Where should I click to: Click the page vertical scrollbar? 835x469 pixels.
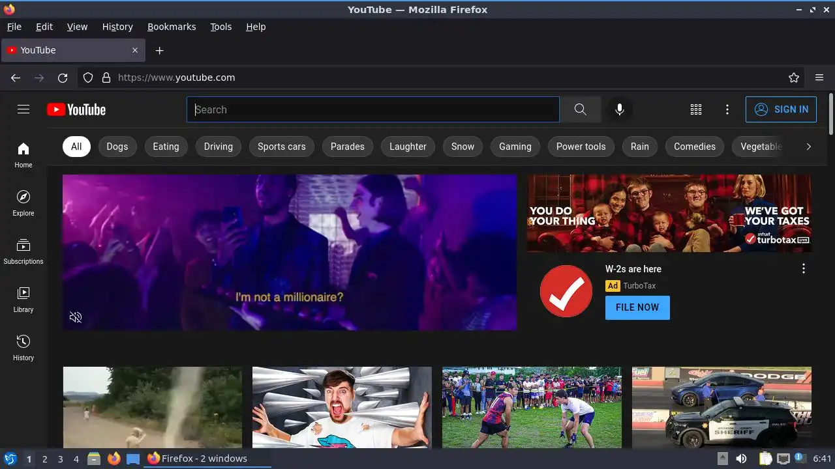coord(830,115)
